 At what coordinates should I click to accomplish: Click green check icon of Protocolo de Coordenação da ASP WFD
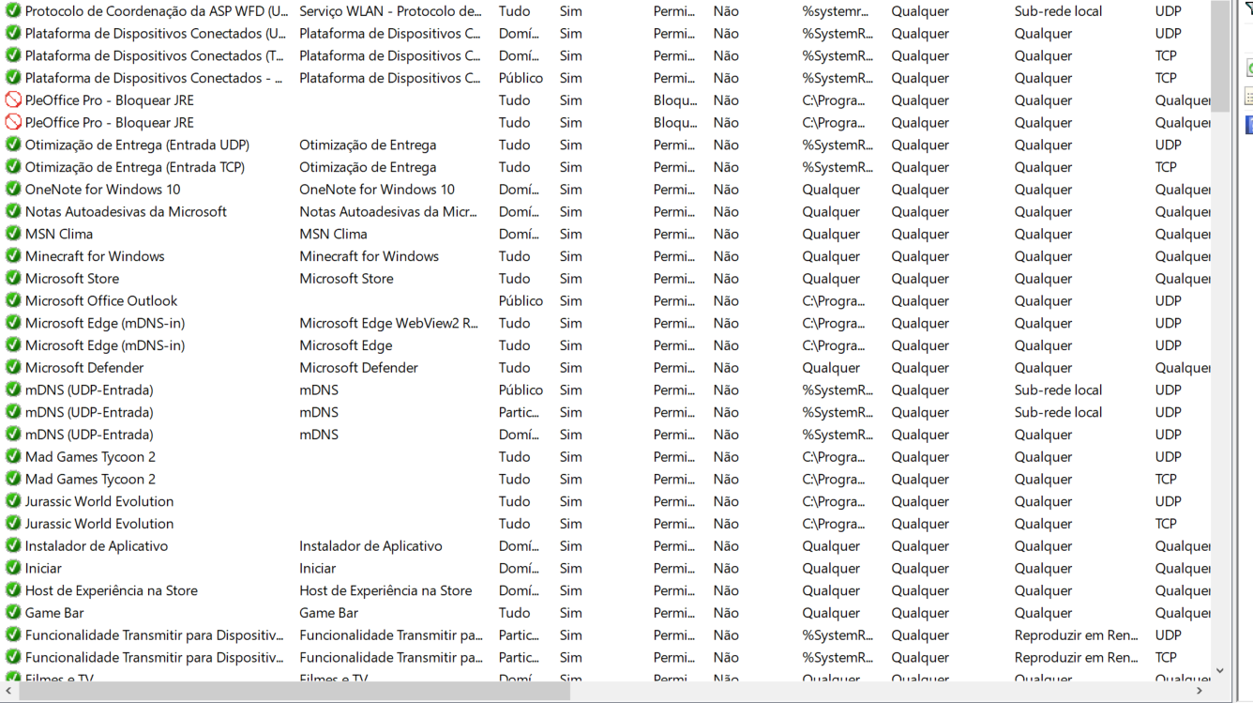click(13, 11)
